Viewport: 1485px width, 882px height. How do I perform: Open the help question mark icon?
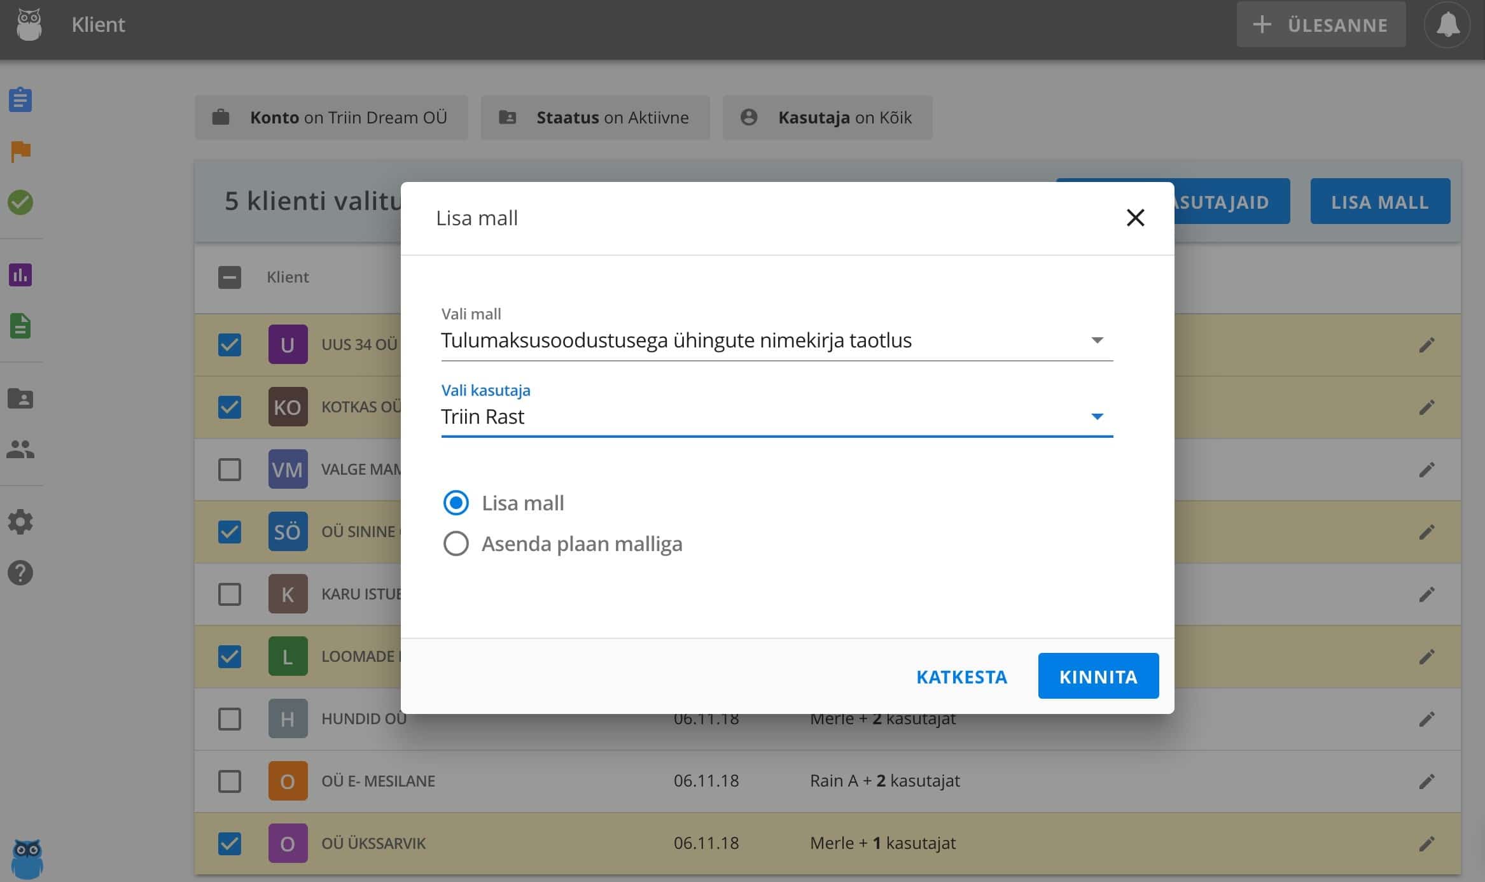click(x=20, y=573)
